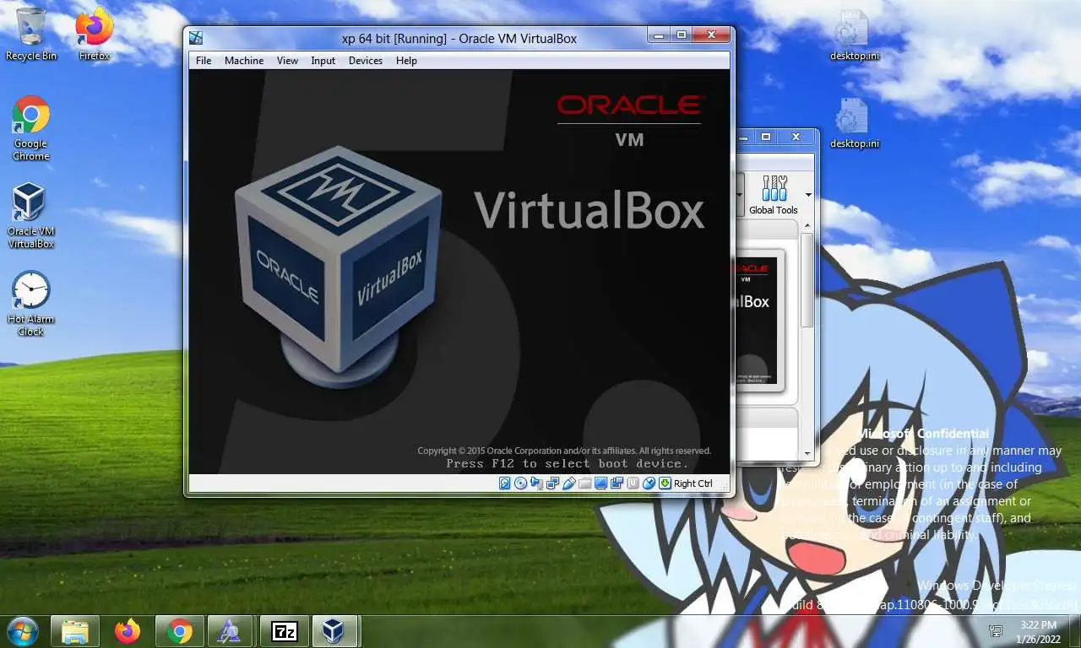
Task: Select the Oracle VM VirtualBox desktop icon
Action: 31,216
